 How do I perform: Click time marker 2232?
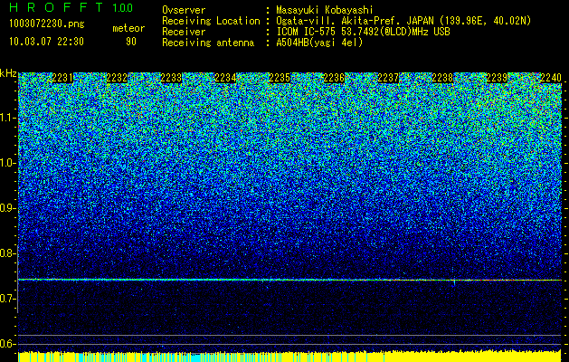click(117, 78)
